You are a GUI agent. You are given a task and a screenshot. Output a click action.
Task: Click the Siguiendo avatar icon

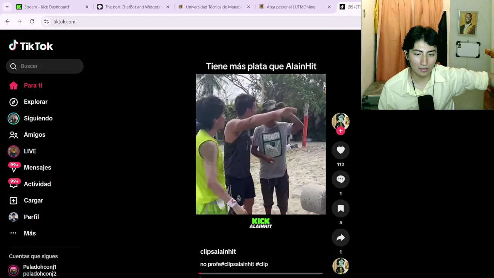click(14, 118)
